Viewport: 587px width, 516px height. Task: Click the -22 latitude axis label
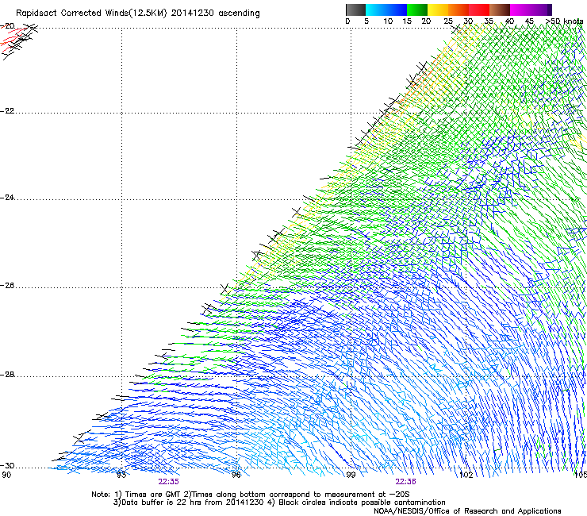(7, 111)
